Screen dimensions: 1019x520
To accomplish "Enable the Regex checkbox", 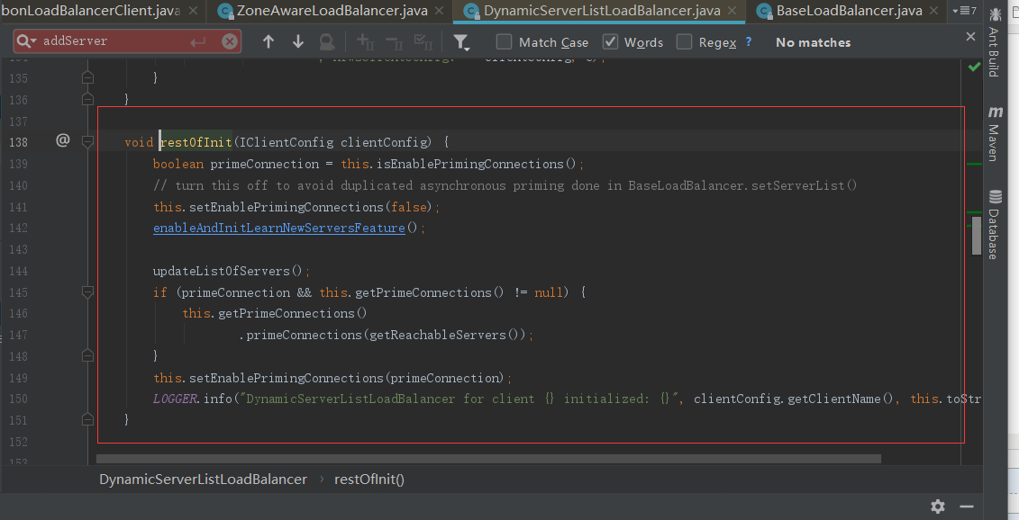I will coord(684,41).
